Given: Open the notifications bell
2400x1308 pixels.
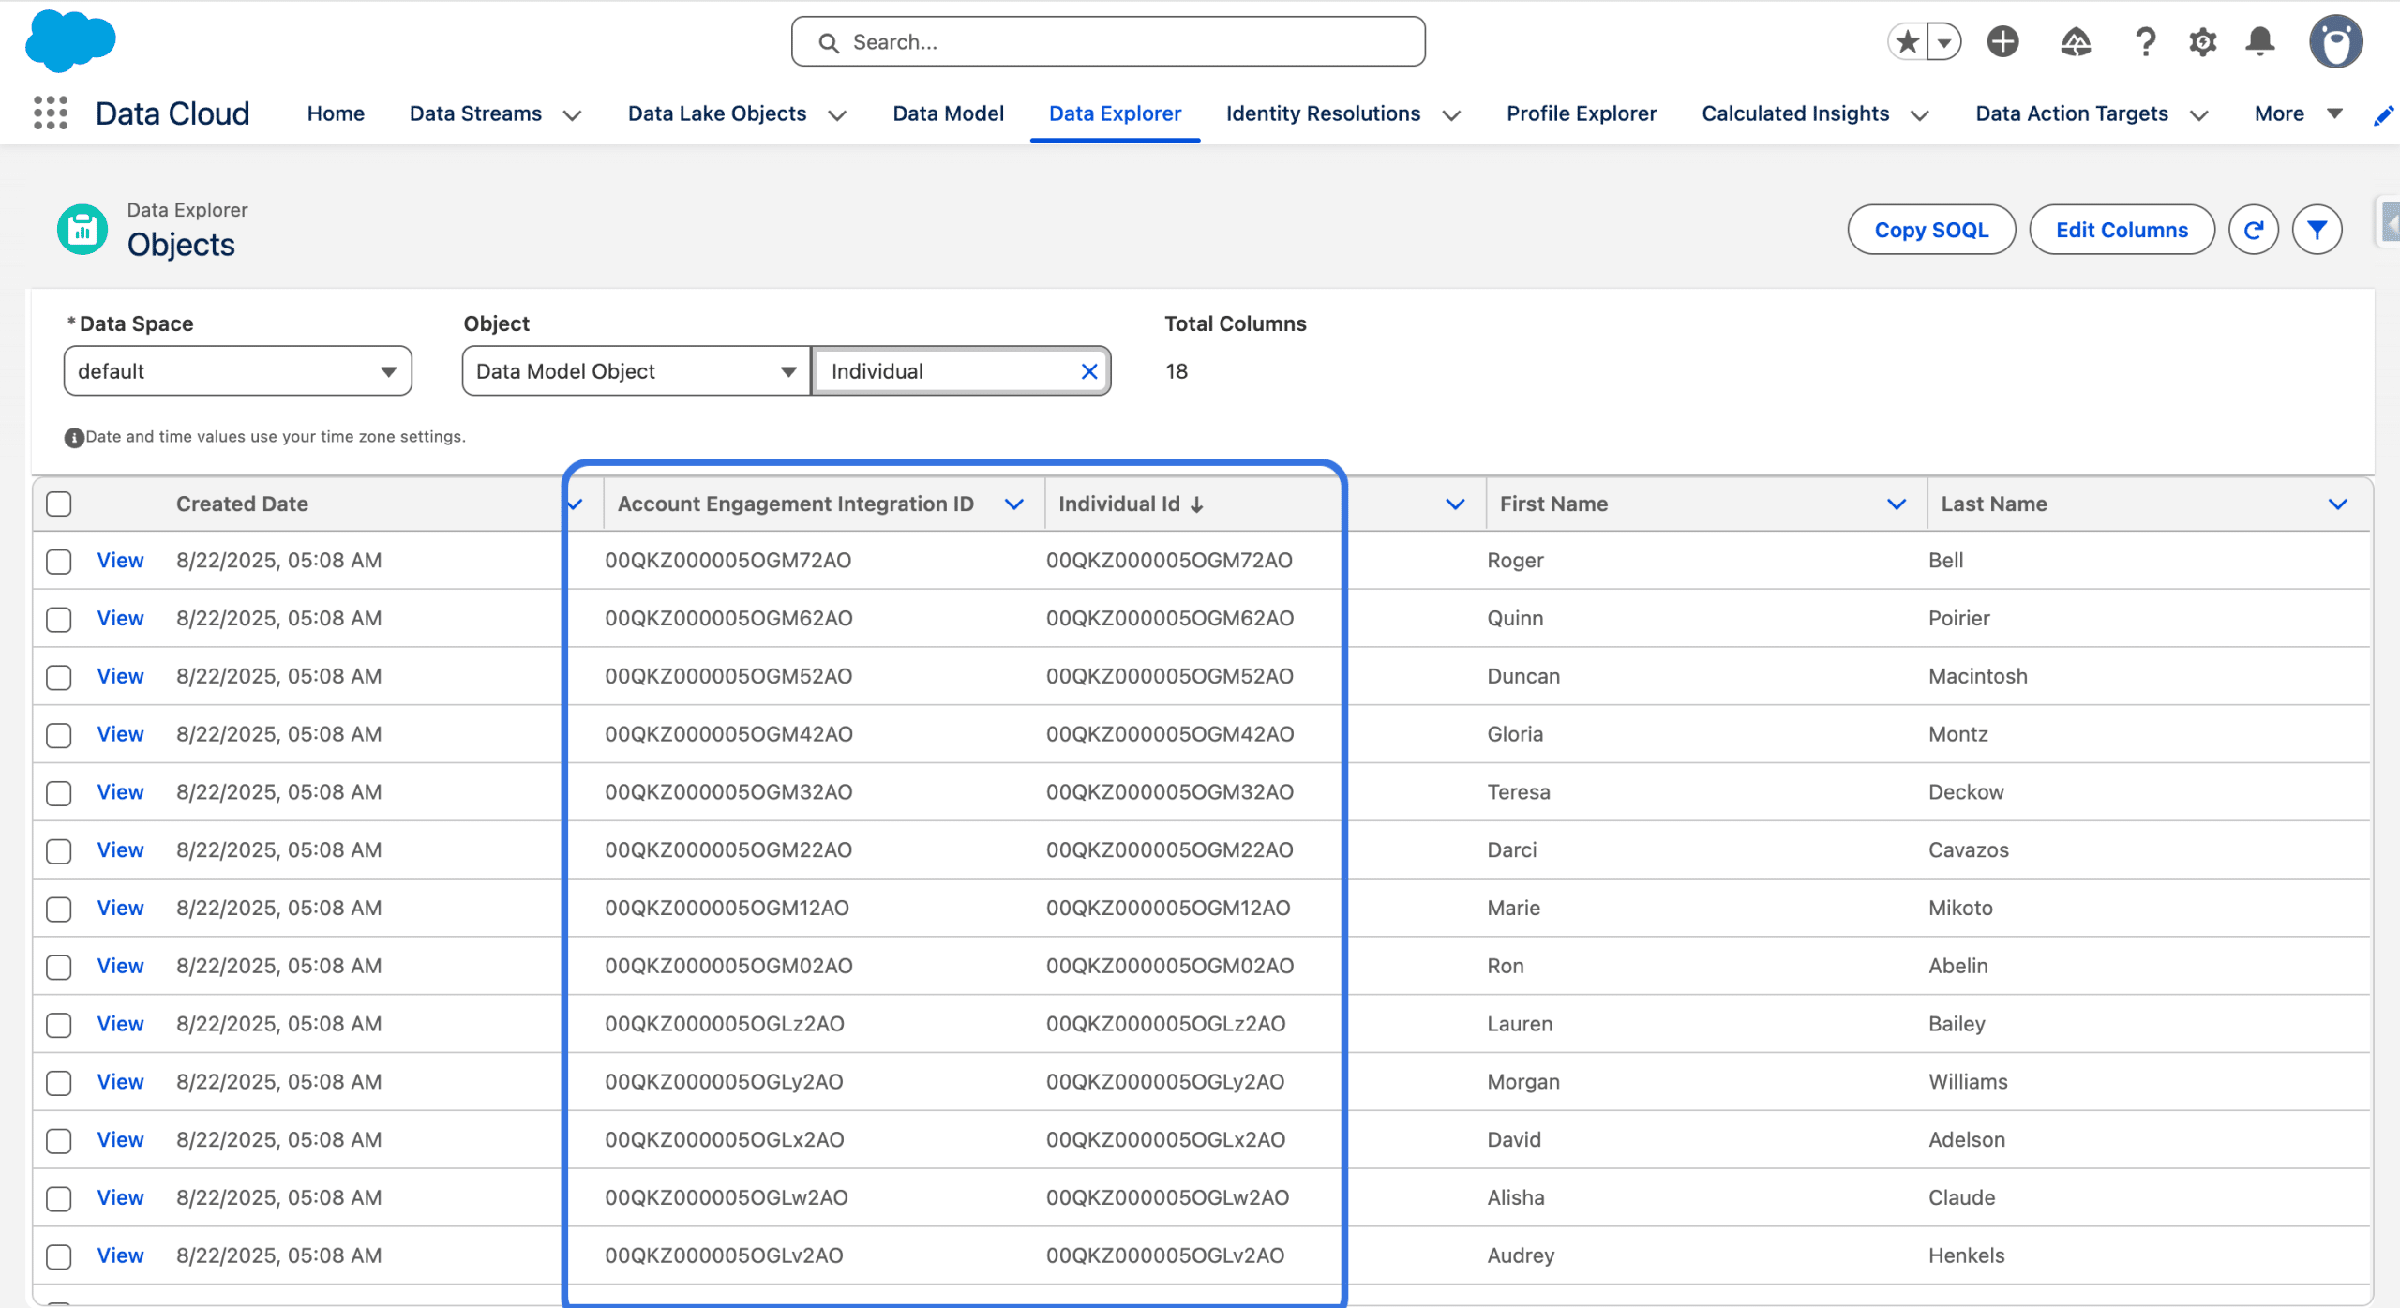Looking at the screenshot, I should (2260, 42).
